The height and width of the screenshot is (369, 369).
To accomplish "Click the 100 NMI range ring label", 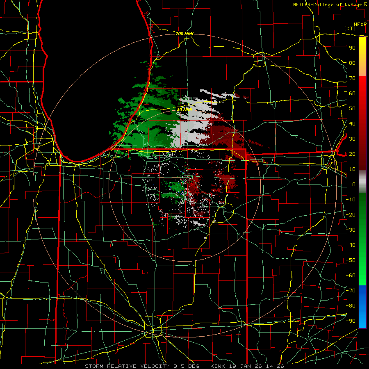I will click(x=184, y=34).
